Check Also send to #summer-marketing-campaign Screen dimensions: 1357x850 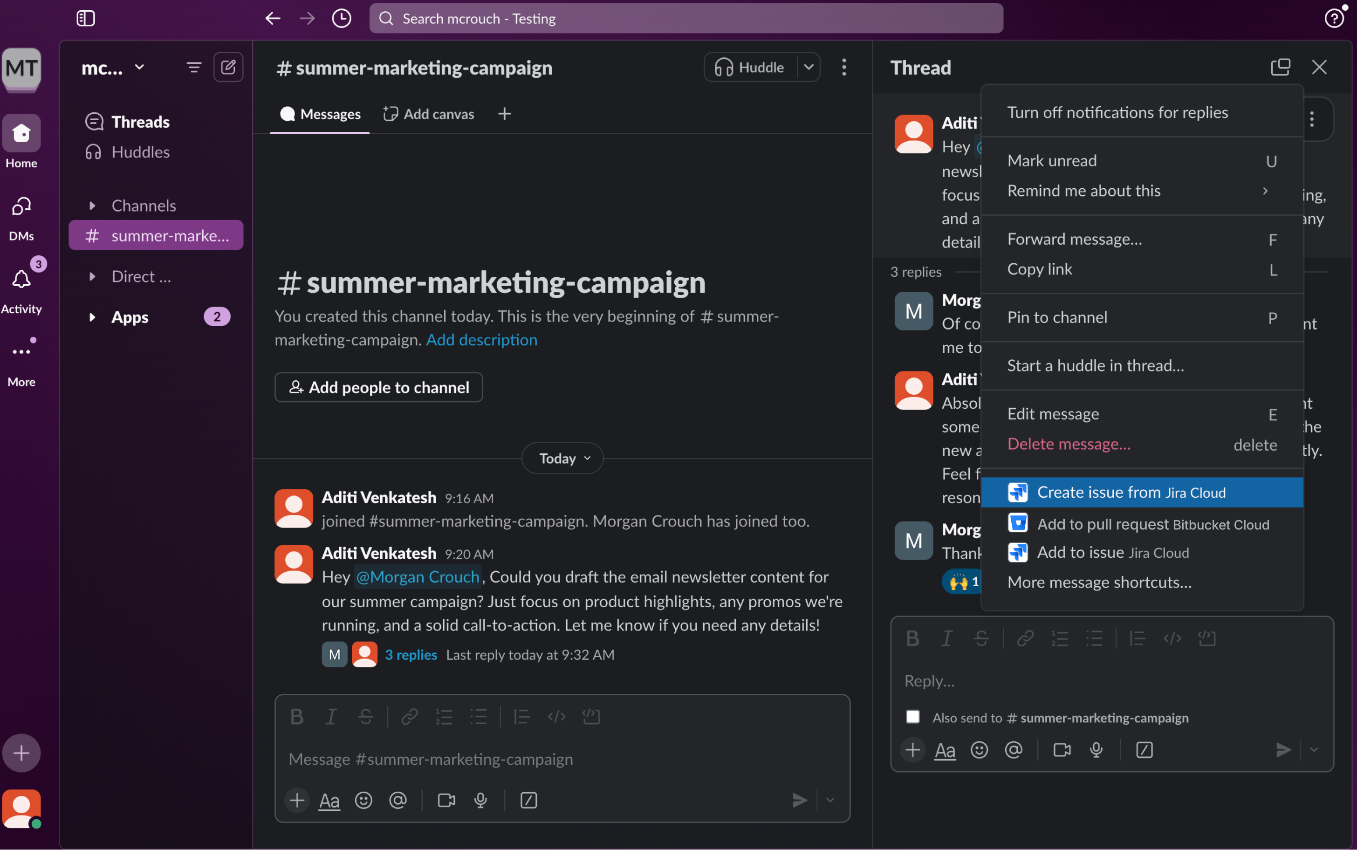coord(912,717)
